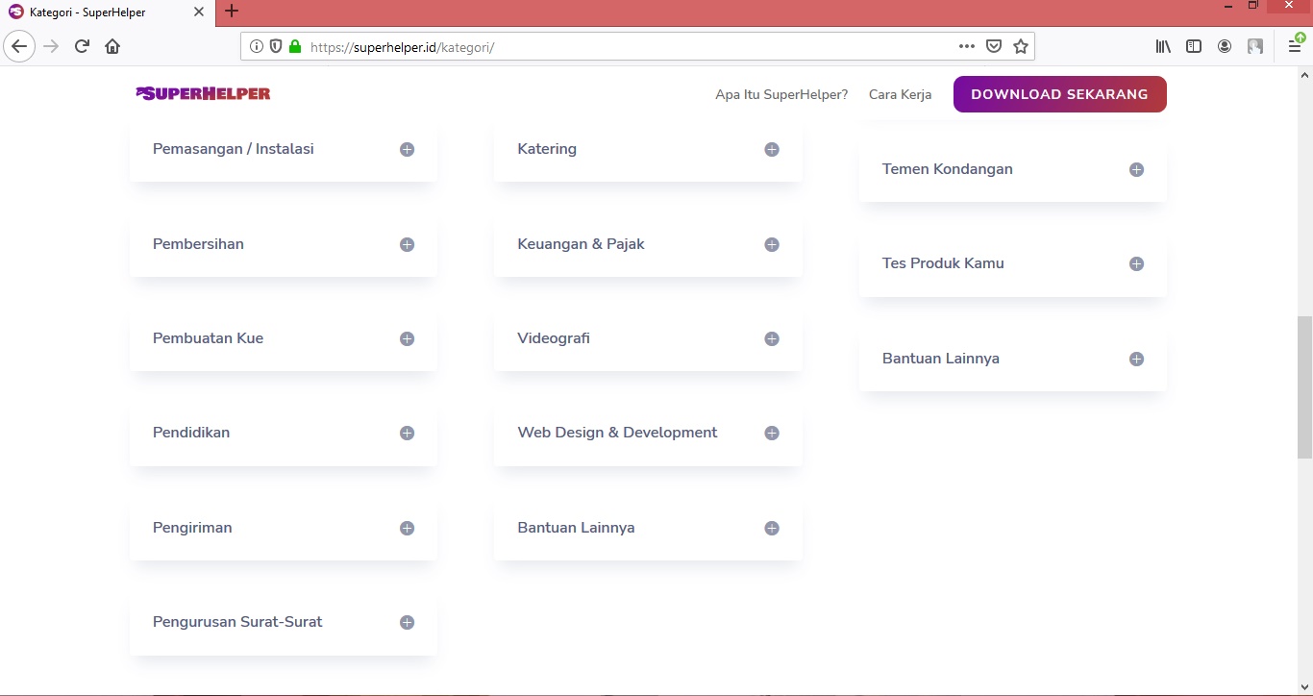Go to the browser home page
This screenshot has height=696, width=1313.
[x=112, y=46]
